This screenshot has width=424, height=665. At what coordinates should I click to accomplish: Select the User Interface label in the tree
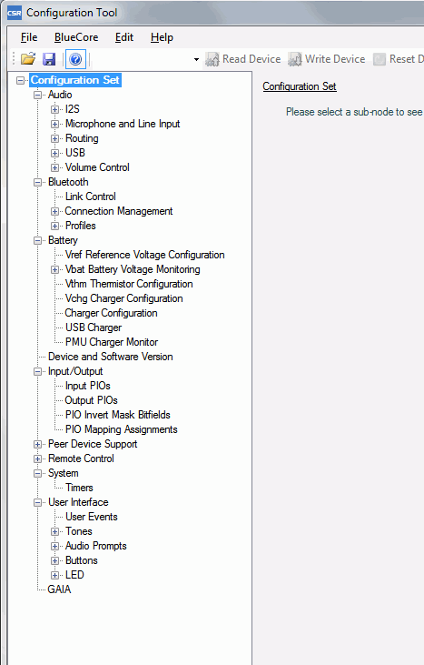[78, 502]
